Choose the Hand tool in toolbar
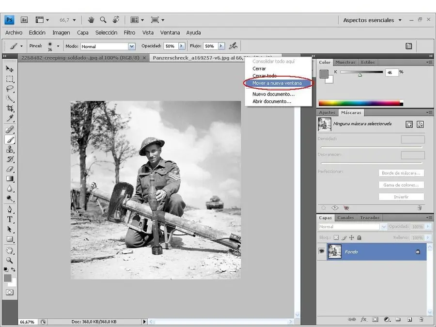The width and height of the screenshot is (436, 327). pyautogui.click(x=10, y=250)
